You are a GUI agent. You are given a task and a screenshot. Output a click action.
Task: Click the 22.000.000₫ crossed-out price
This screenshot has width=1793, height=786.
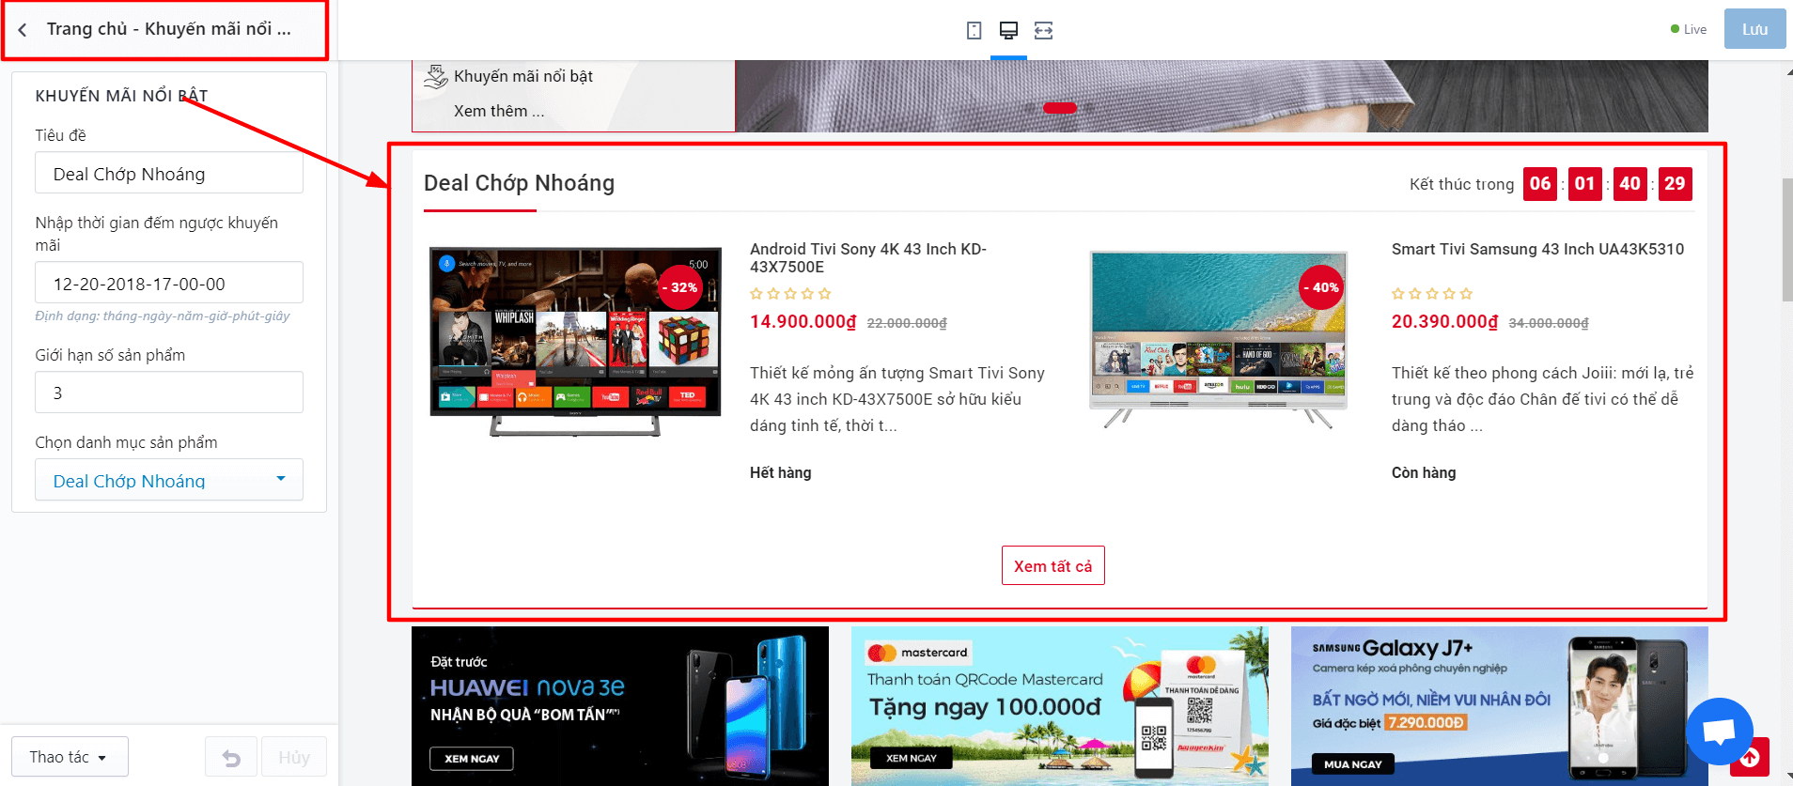point(907,323)
